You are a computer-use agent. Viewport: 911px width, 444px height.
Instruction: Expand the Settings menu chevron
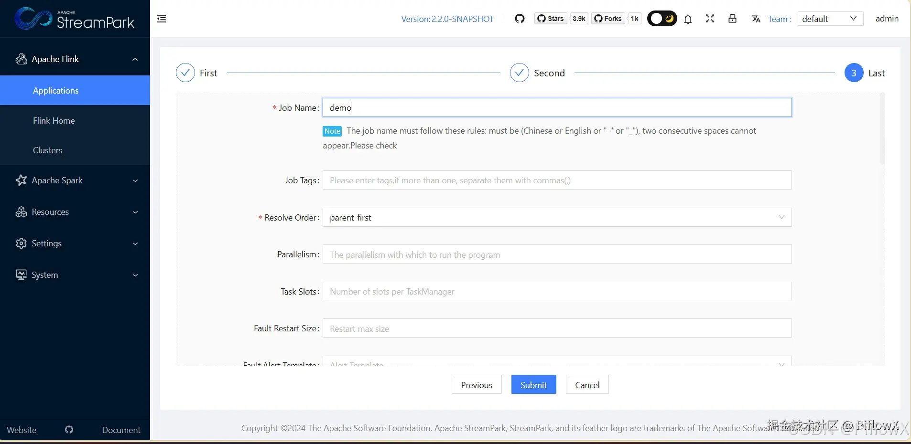[135, 243]
